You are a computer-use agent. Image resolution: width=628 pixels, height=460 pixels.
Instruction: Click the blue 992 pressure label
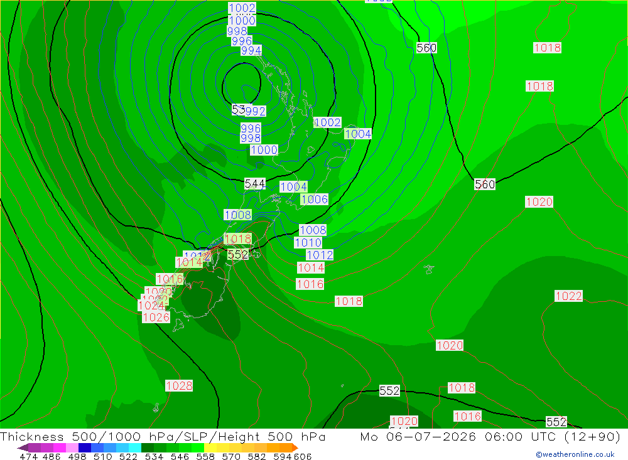(x=256, y=111)
